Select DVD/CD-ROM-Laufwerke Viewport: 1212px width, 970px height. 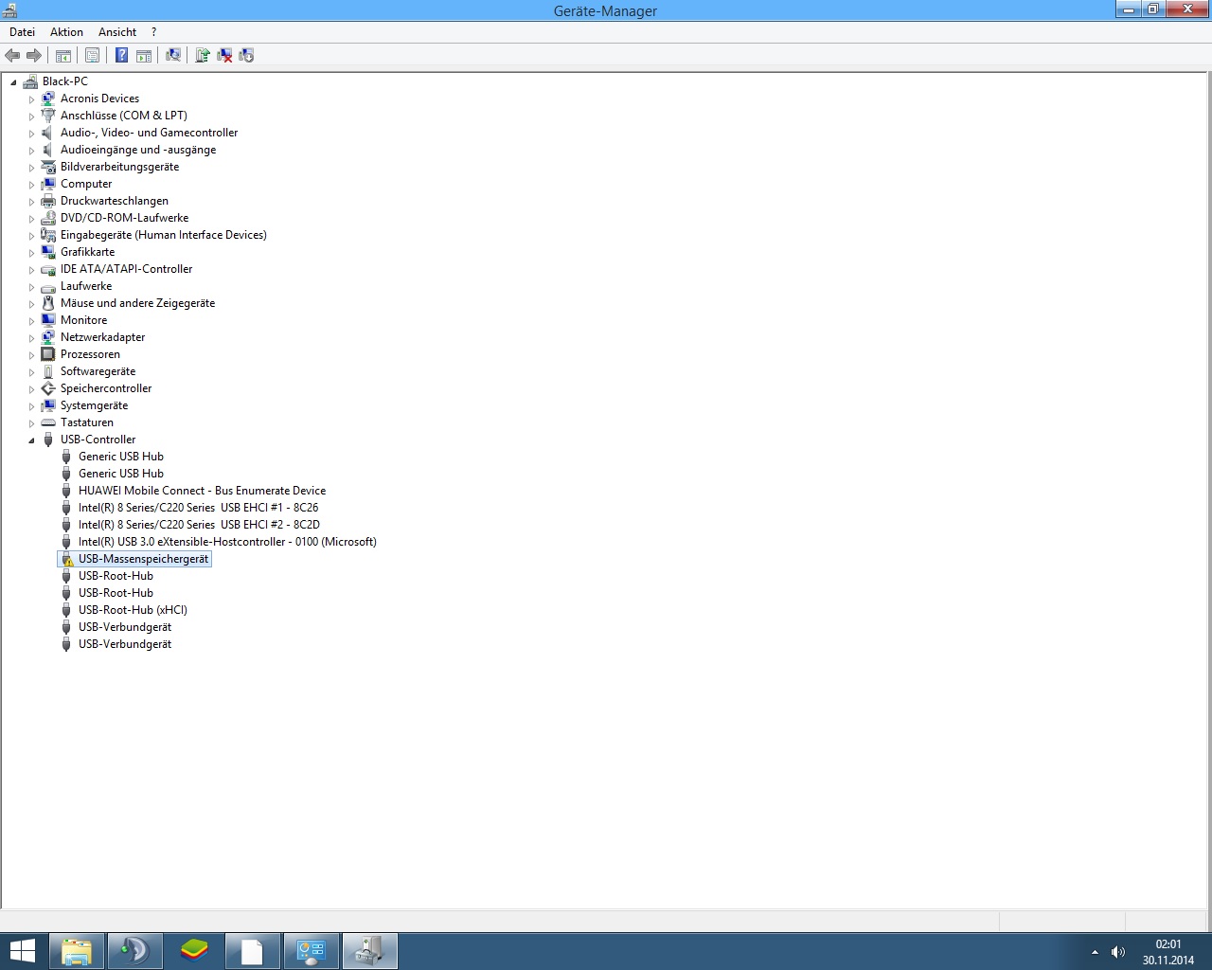[x=124, y=218]
